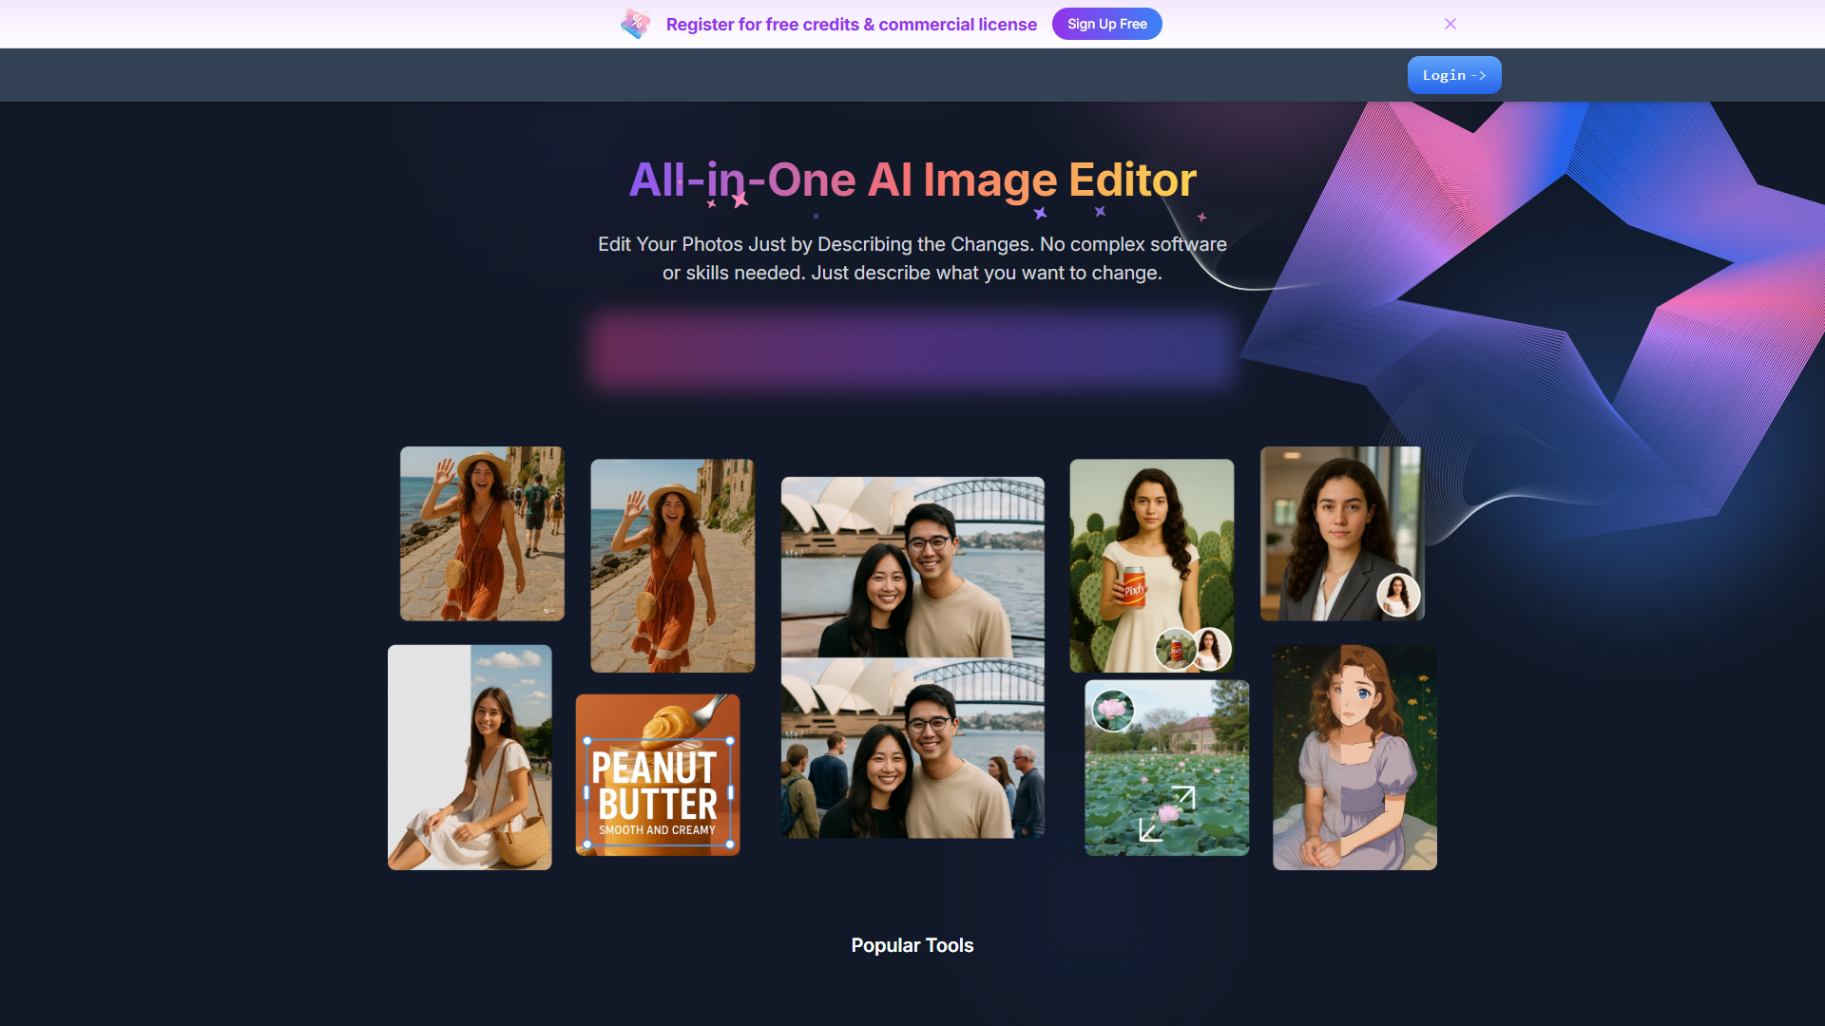This screenshot has width=1825, height=1026.
Task: Click the Popular Tools heading
Action: point(912,945)
